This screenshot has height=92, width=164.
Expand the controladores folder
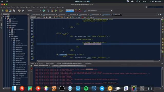click(x=8, y=22)
